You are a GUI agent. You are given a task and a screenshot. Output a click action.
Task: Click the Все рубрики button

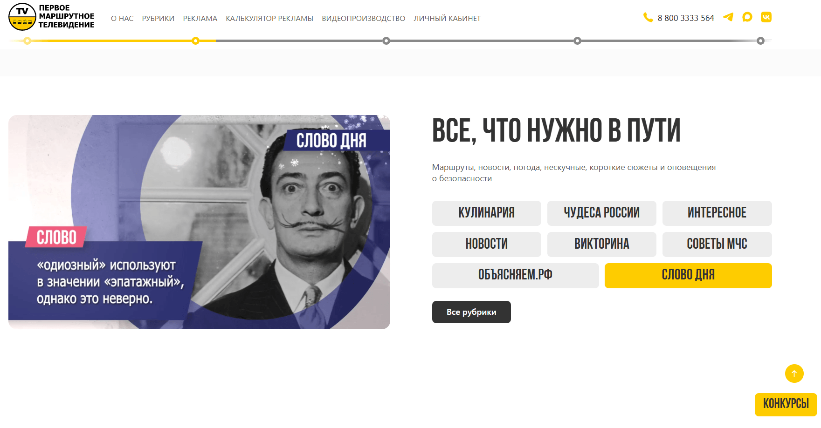coord(471,312)
